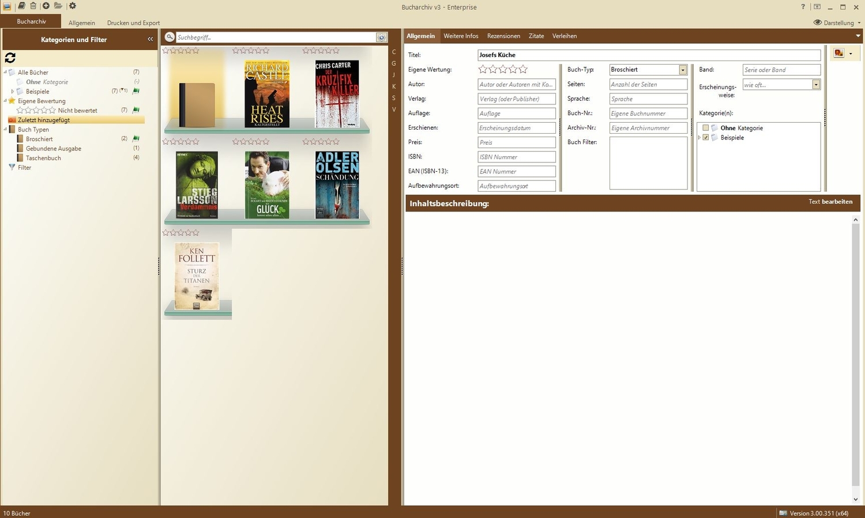
Task: Select the Heat Rises book cover
Action: 267,93
